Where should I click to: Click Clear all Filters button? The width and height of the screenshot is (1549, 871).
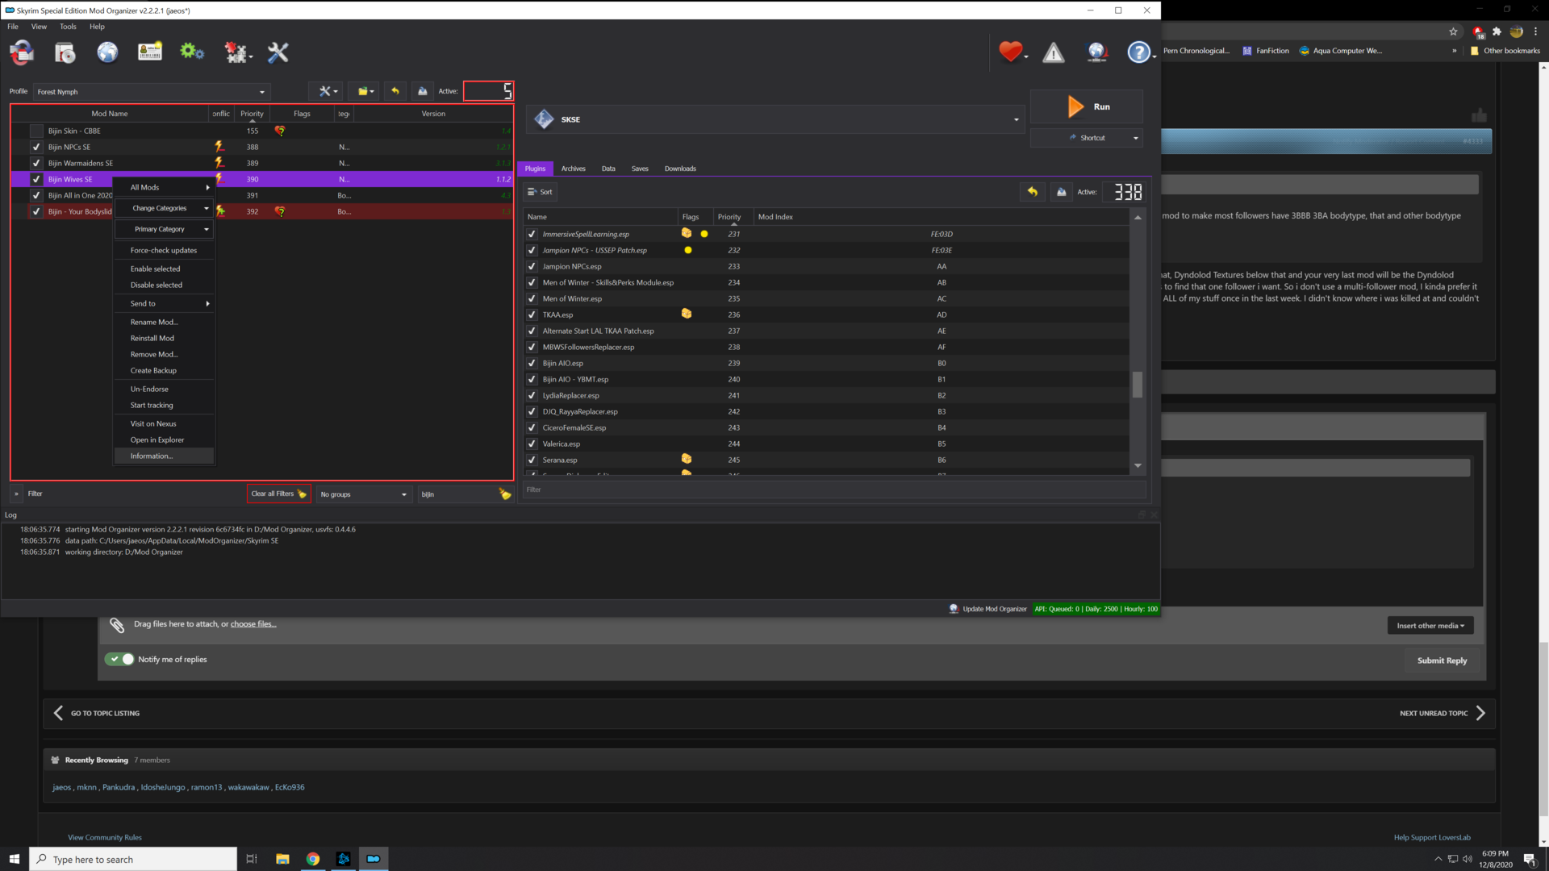[x=278, y=494]
